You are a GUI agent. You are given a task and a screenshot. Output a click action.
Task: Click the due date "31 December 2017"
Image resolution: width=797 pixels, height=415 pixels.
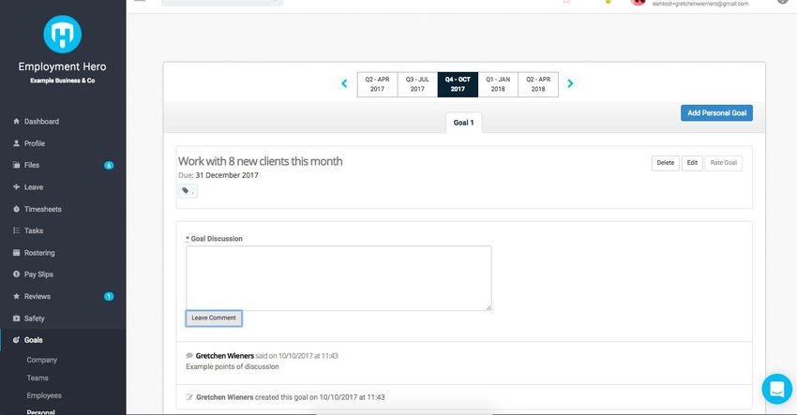[x=227, y=175]
